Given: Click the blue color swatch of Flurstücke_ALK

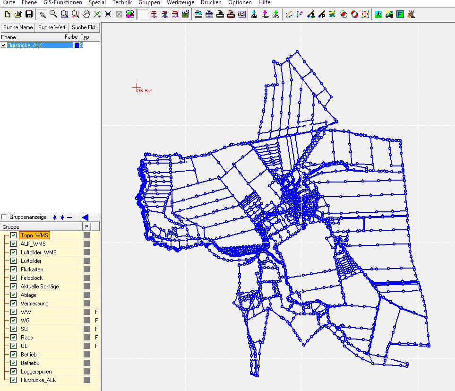Looking at the screenshot, I should click(x=77, y=45).
